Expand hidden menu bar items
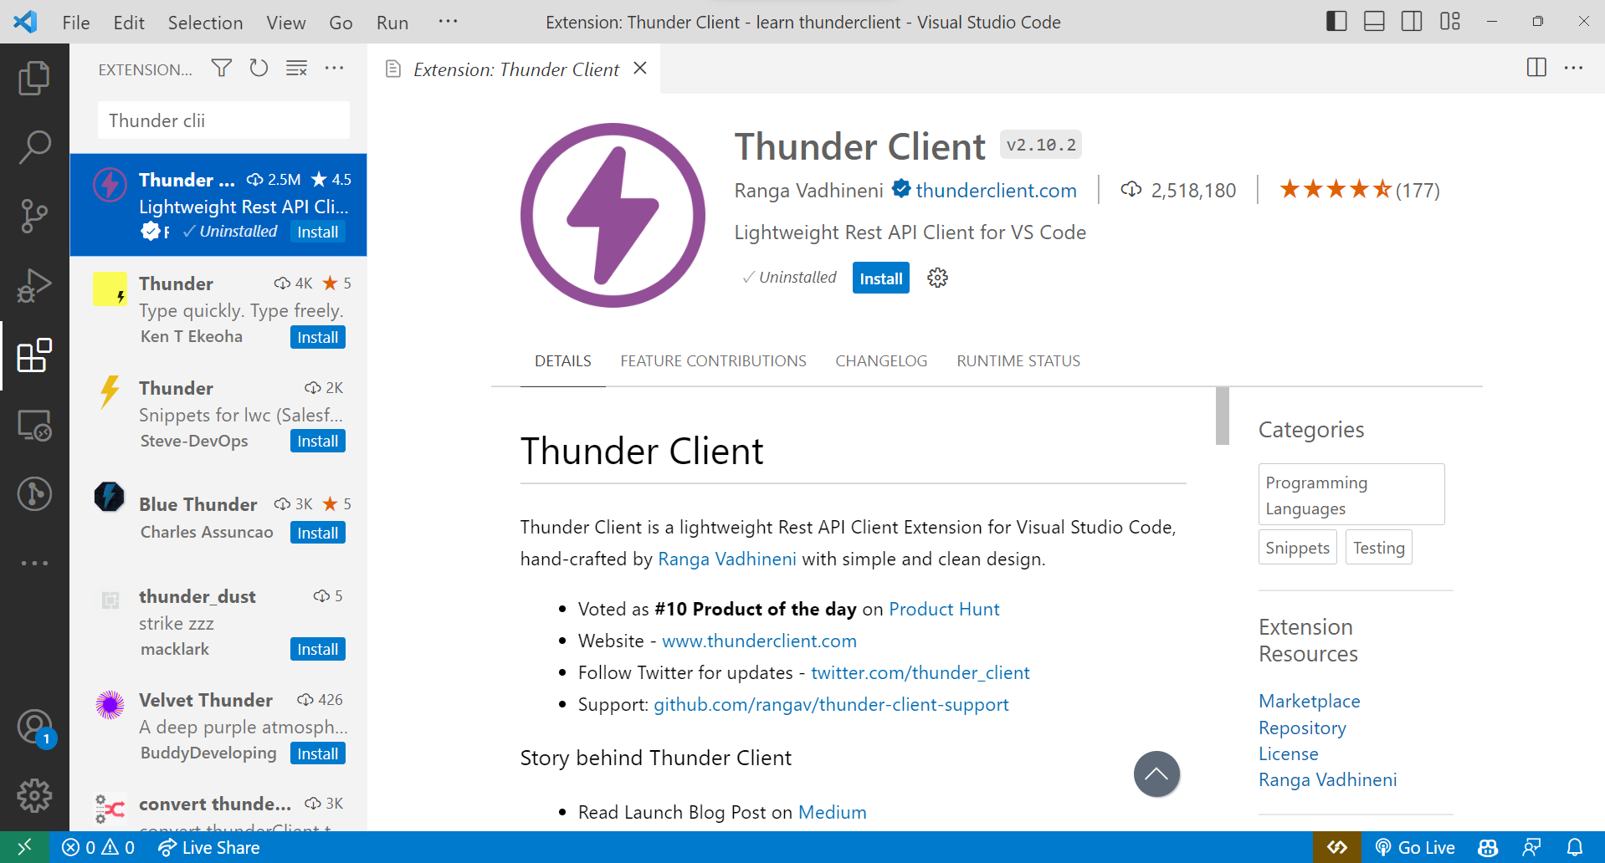1605x863 pixels. point(448,22)
